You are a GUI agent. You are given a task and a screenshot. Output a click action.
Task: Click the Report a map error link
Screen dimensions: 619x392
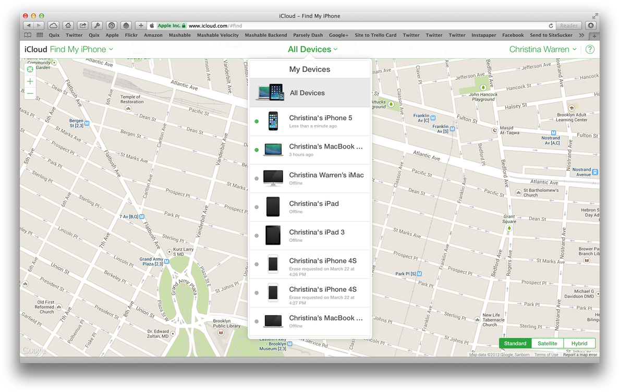click(x=580, y=355)
